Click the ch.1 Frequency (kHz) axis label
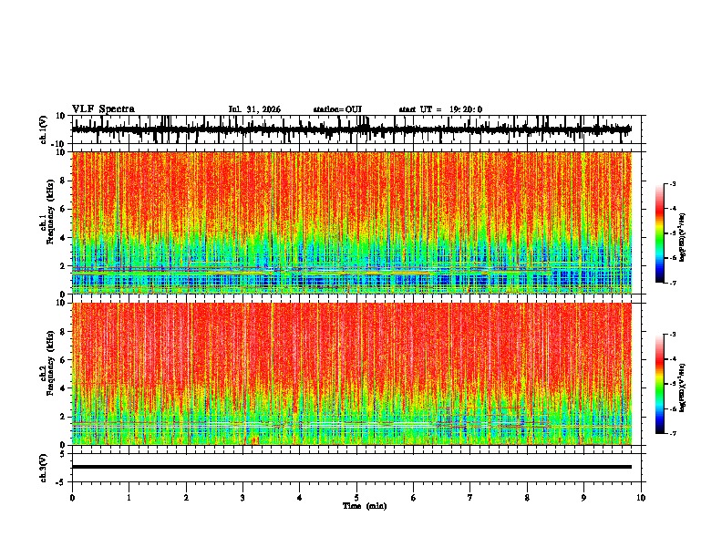Screen dimensions: 722x558 tap(49, 212)
